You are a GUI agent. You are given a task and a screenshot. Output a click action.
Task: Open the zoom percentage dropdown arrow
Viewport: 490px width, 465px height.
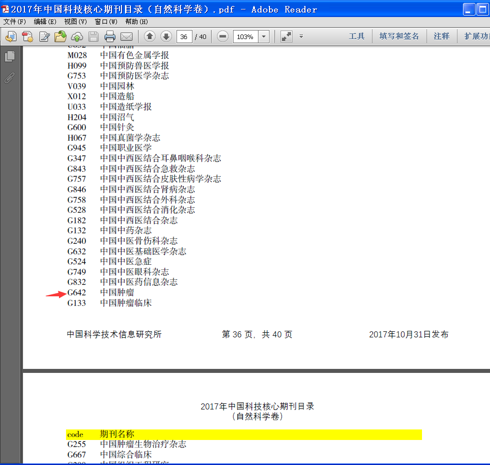pos(264,37)
